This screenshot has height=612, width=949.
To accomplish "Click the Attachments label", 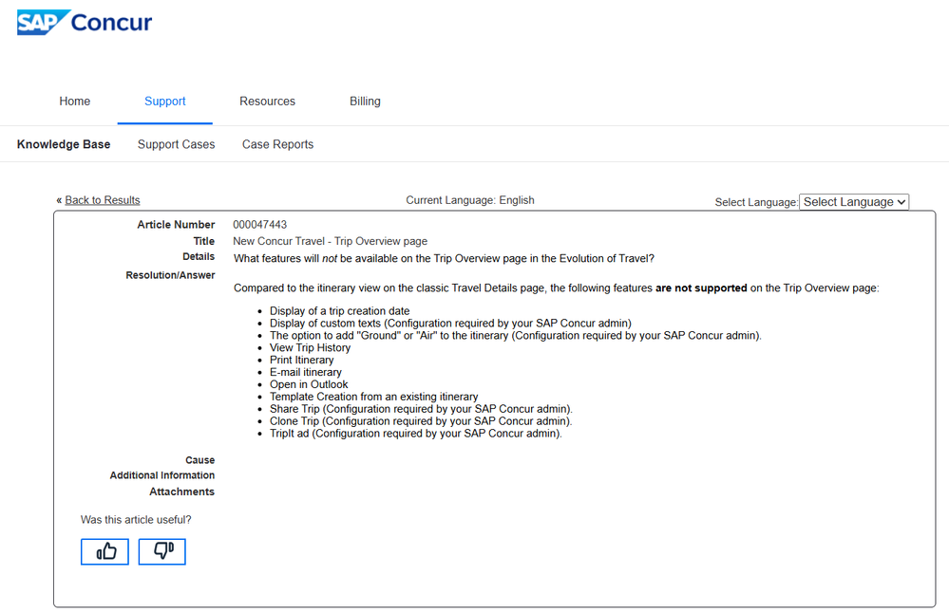I will tap(181, 491).
